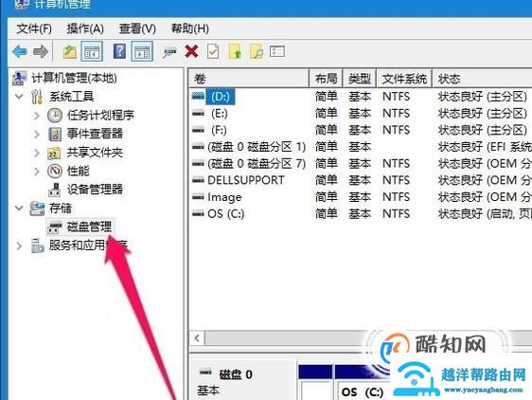
Task: Open the 操作(A) menu
Action: [x=85, y=28]
